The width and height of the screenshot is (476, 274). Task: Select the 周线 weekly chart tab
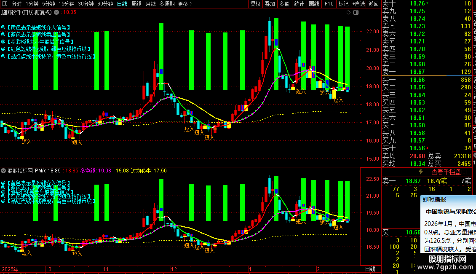(136, 4)
